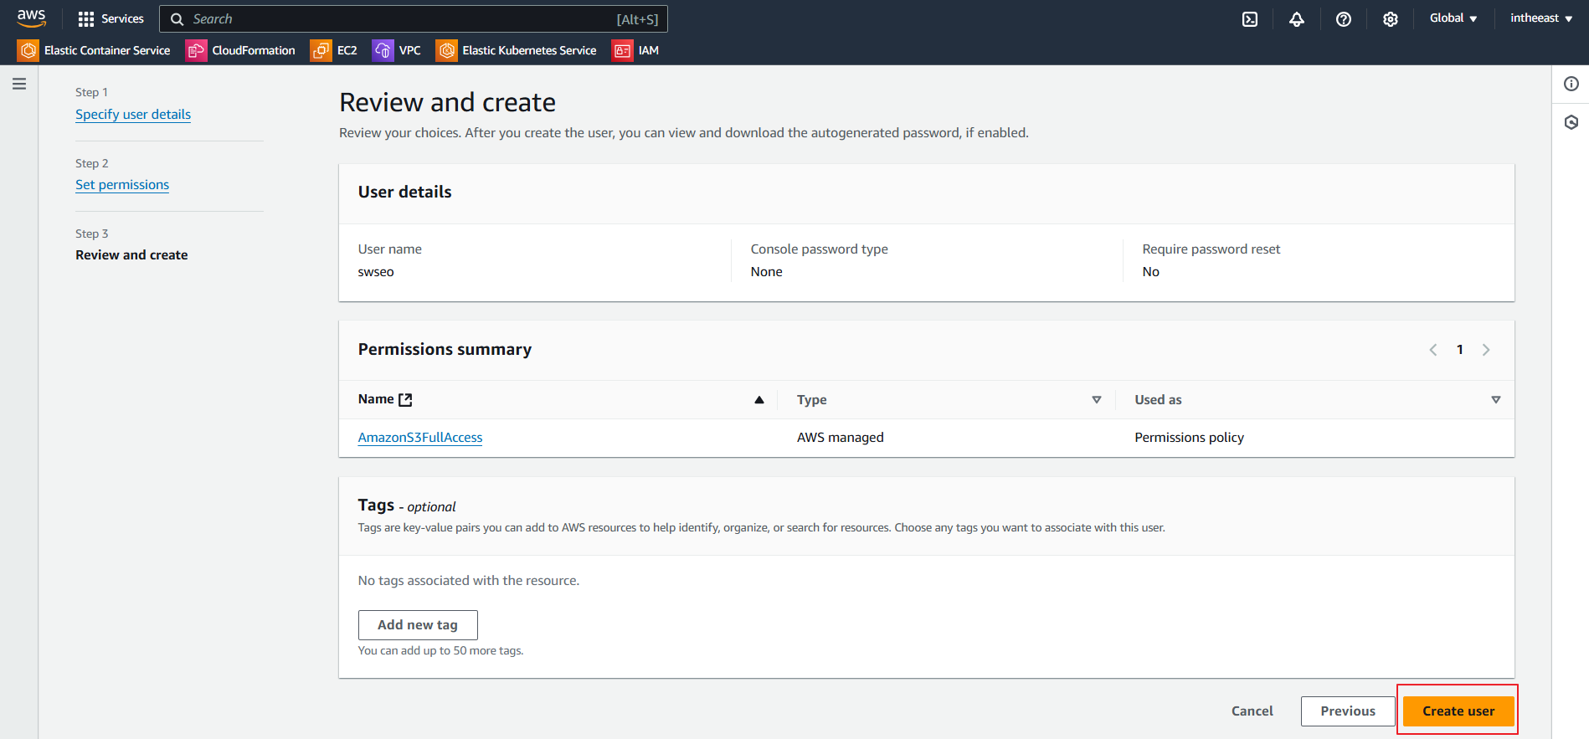Click the Cancel button
Screen dimensions: 1589x739
click(1252, 711)
